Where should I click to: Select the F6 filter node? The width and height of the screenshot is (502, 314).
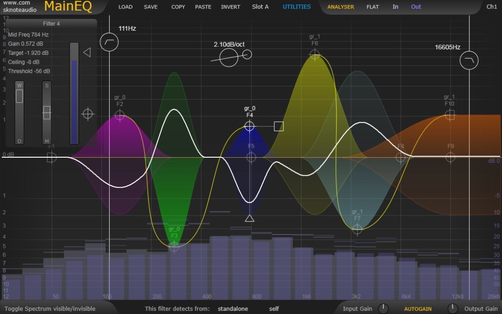pos(315,55)
